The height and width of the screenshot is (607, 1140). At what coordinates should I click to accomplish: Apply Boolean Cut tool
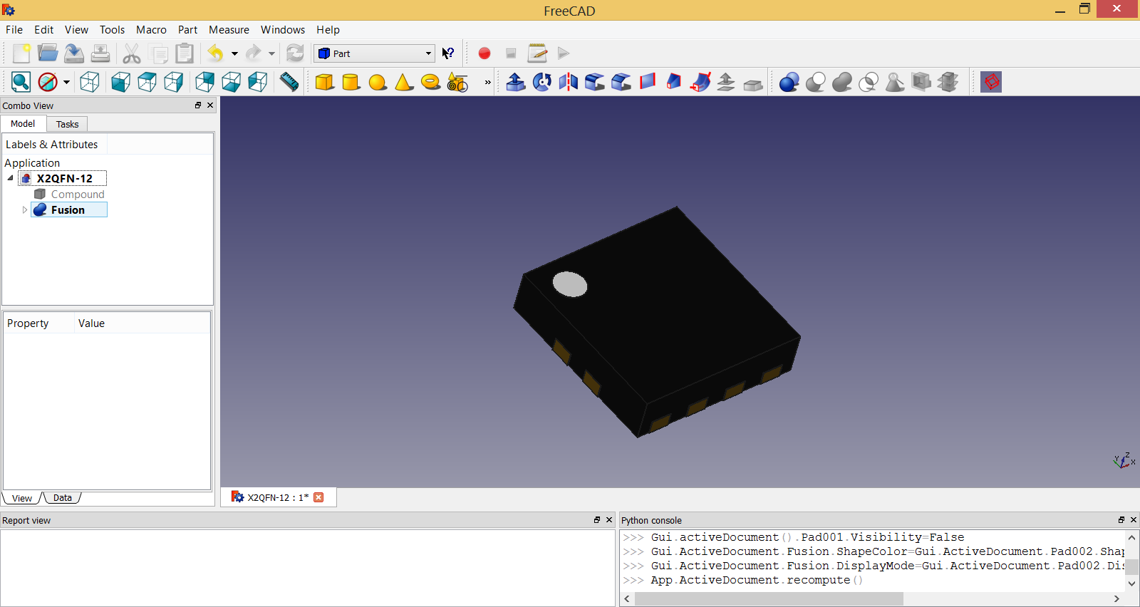816,82
